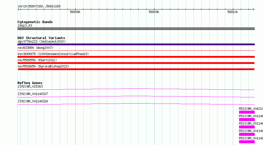This screenshot has width=263, height=145.
Task: Select the red nsv5528654 variant bar
Action: [136, 69]
